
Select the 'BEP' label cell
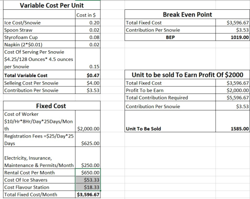click(170, 37)
